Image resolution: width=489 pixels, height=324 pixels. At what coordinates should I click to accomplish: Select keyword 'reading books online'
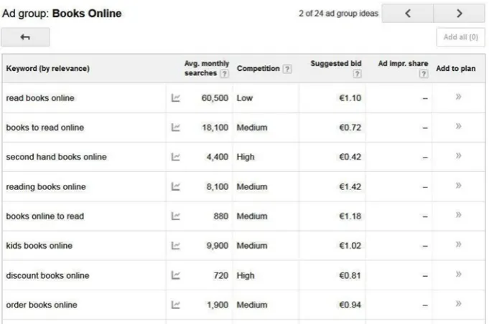[46, 187]
